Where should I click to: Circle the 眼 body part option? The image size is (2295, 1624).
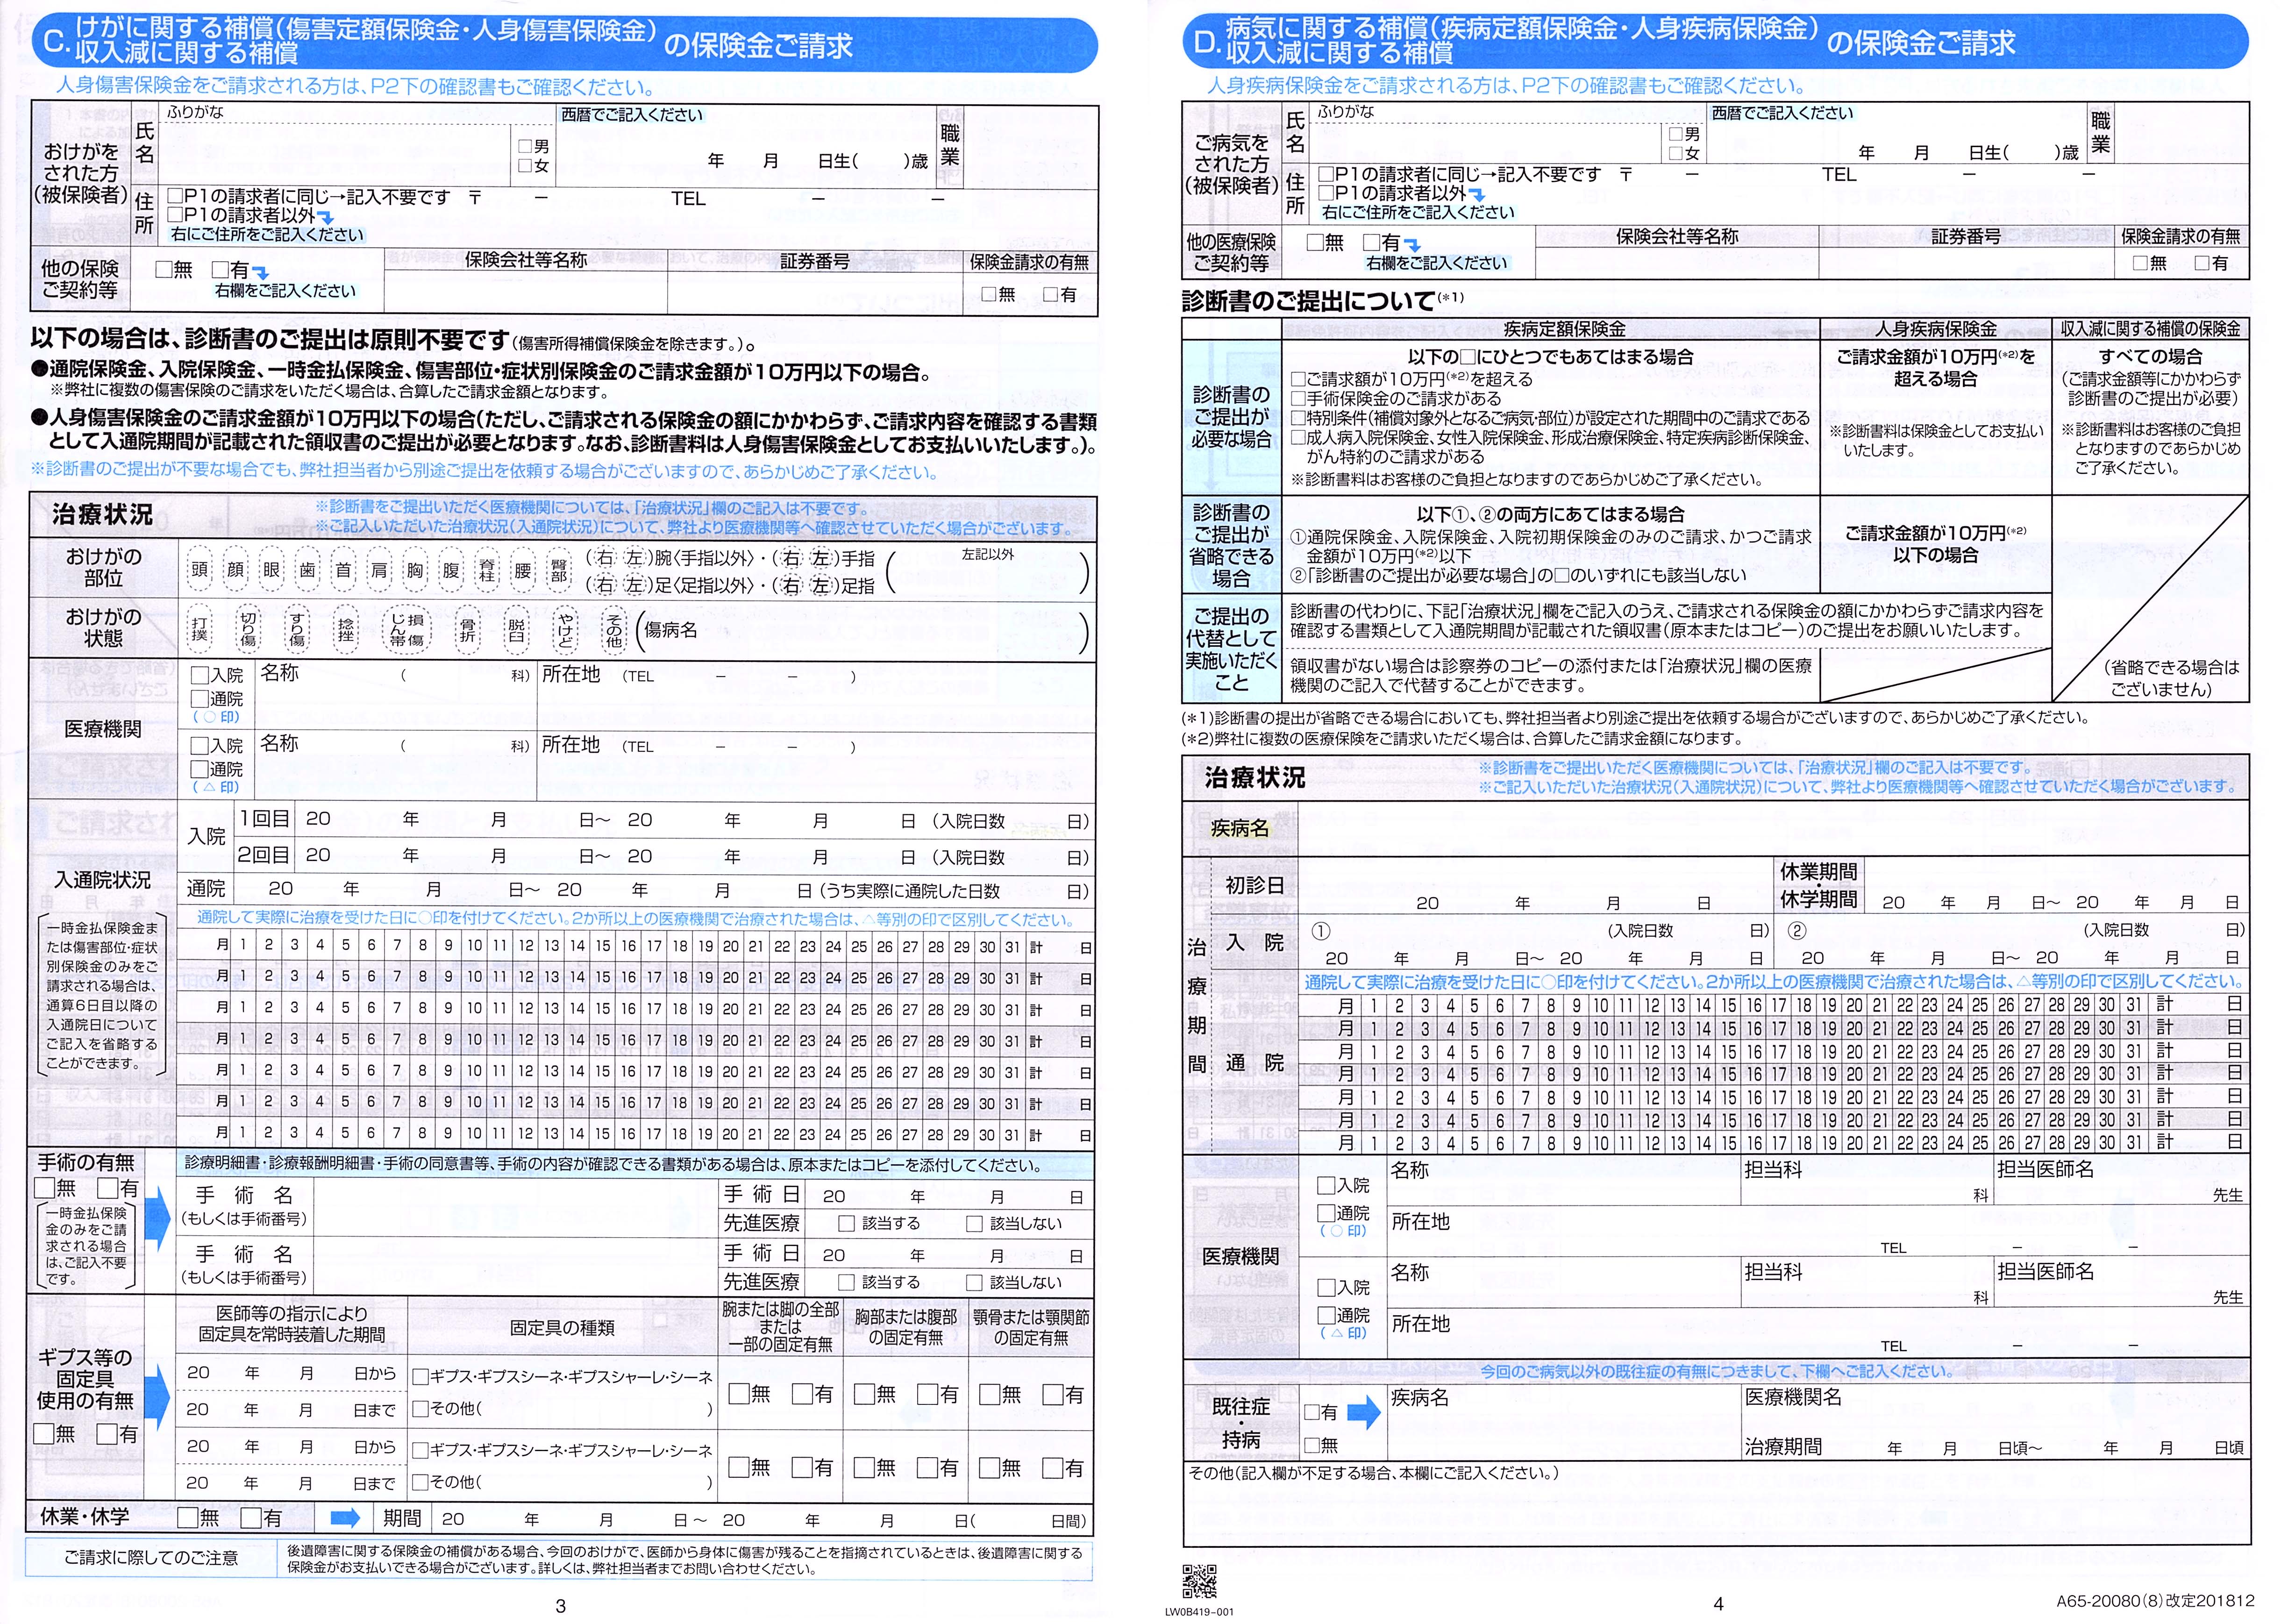(271, 570)
